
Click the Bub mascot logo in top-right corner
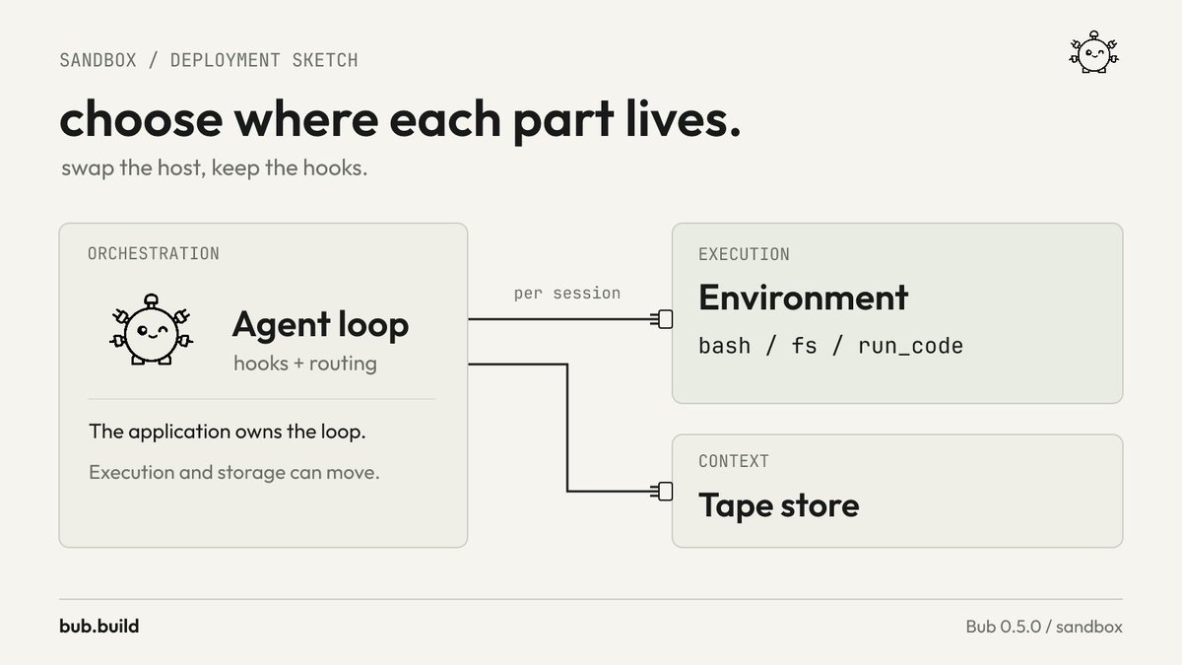pos(1095,52)
